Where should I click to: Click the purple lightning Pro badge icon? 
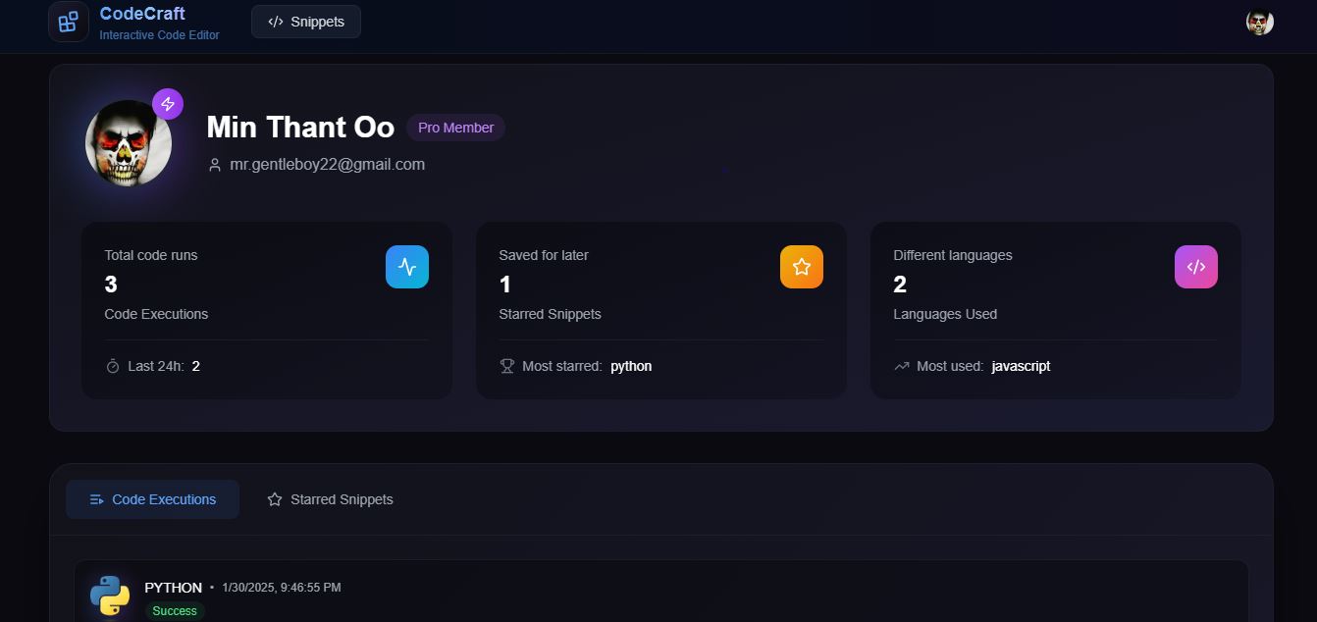point(168,104)
